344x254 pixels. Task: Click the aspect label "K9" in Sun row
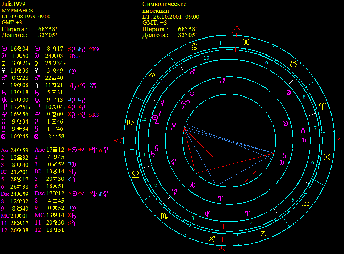pyautogui.click(x=95, y=49)
